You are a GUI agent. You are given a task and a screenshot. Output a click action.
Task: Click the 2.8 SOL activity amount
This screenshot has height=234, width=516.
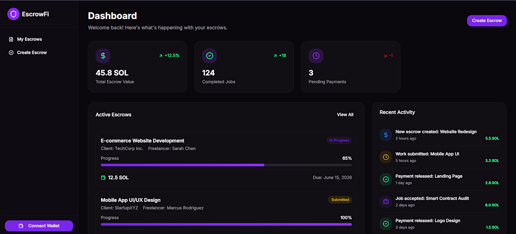tap(492, 183)
